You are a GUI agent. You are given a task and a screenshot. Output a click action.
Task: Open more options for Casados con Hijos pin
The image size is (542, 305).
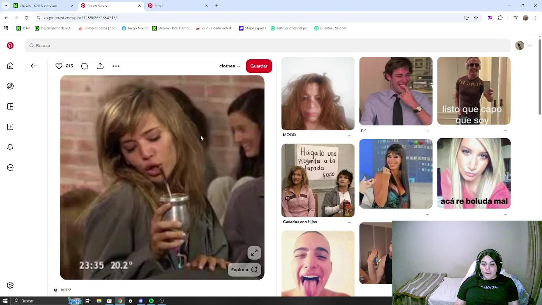(x=349, y=222)
